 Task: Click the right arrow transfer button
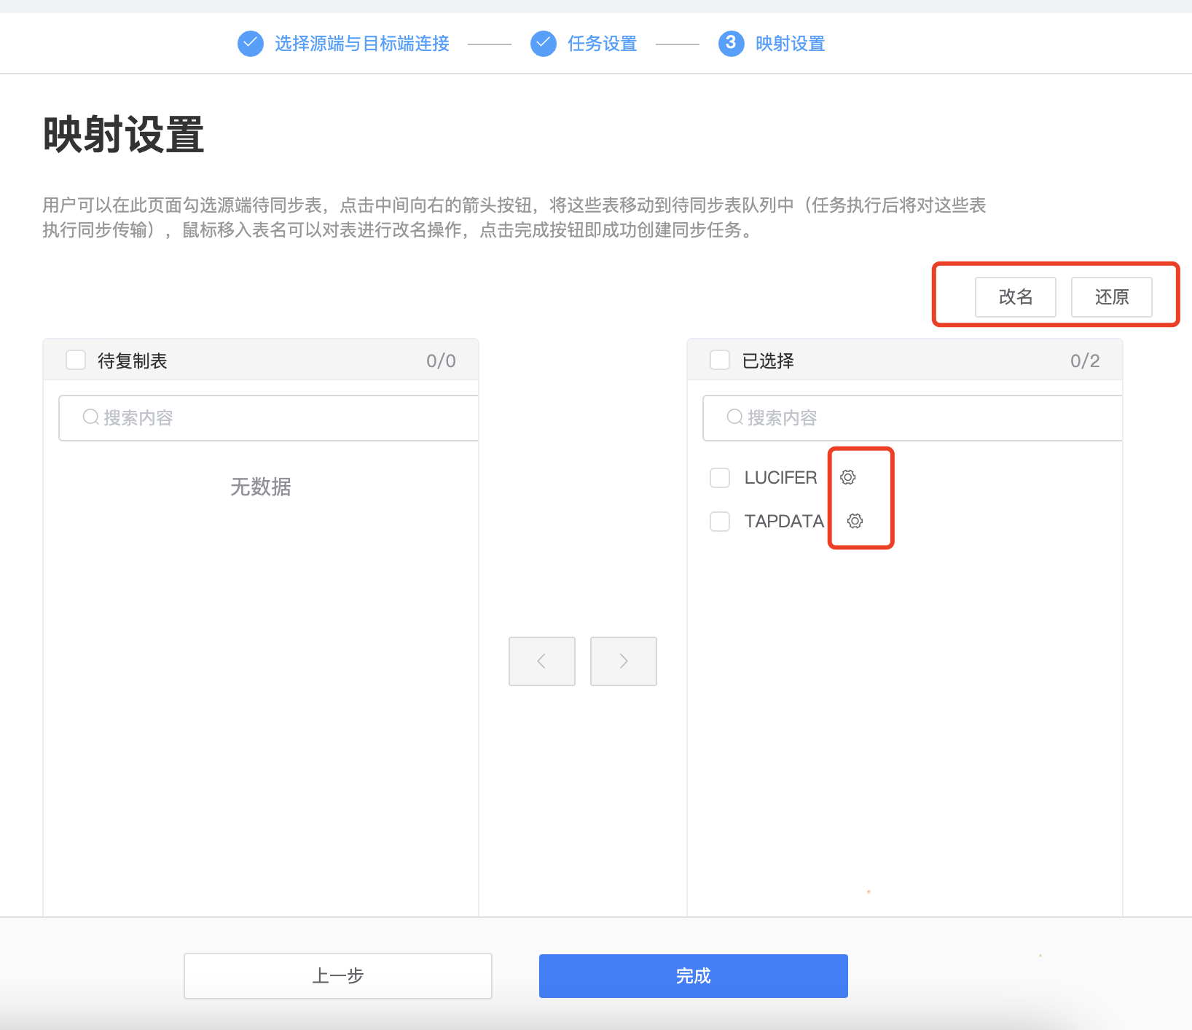point(623,661)
